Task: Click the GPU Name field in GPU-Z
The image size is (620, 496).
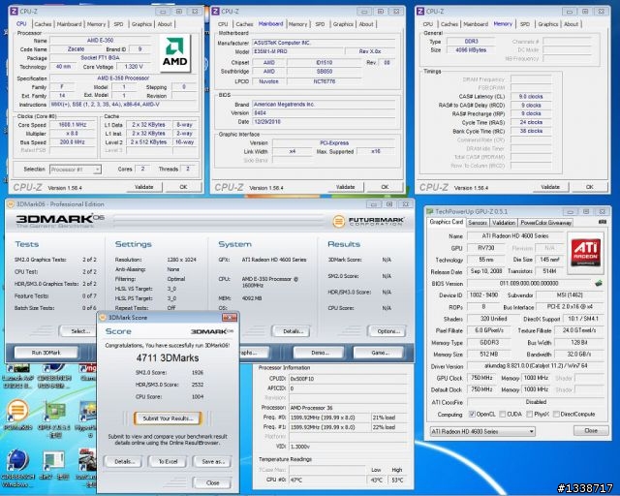Action: coord(515,235)
